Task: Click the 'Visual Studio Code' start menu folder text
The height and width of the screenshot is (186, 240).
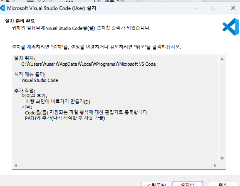Action: click(x=40, y=80)
